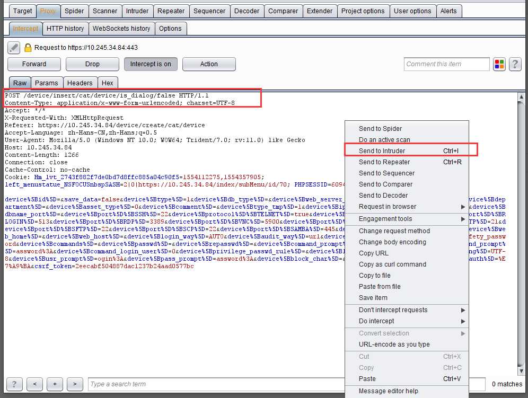Choose Send to Comparer
The height and width of the screenshot is (398, 528).
tap(407, 184)
